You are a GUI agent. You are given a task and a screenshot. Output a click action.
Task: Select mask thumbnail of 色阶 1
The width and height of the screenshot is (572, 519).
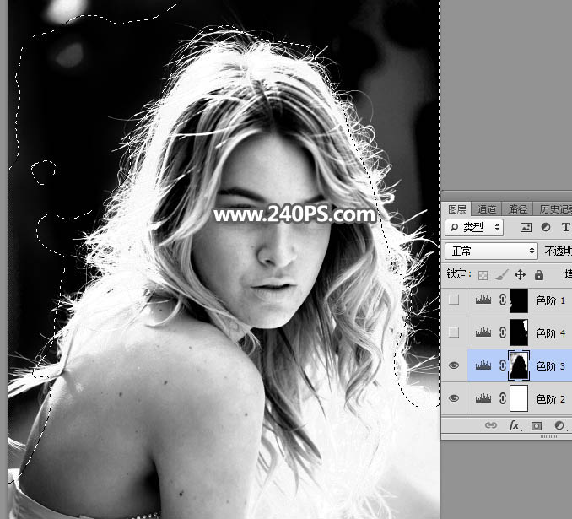pyautogui.click(x=519, y=300)
